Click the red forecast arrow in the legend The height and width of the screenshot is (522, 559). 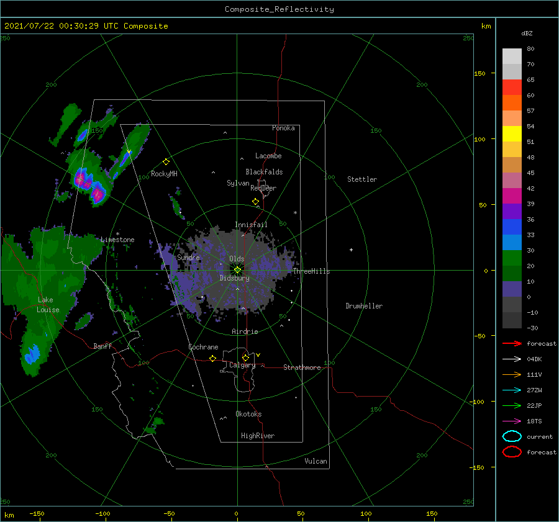pyautogui.click(x=512, y=343)
